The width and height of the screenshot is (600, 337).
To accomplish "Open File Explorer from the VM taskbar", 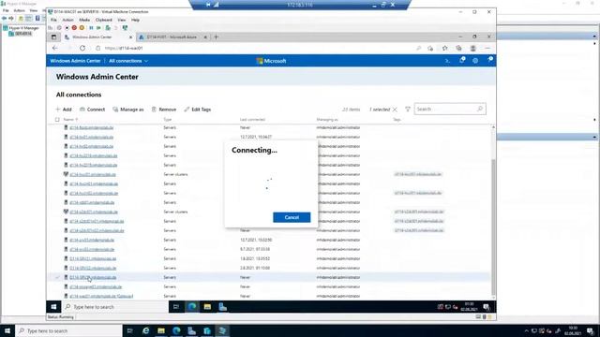I will pyautogui.click(x=207, y=307).
